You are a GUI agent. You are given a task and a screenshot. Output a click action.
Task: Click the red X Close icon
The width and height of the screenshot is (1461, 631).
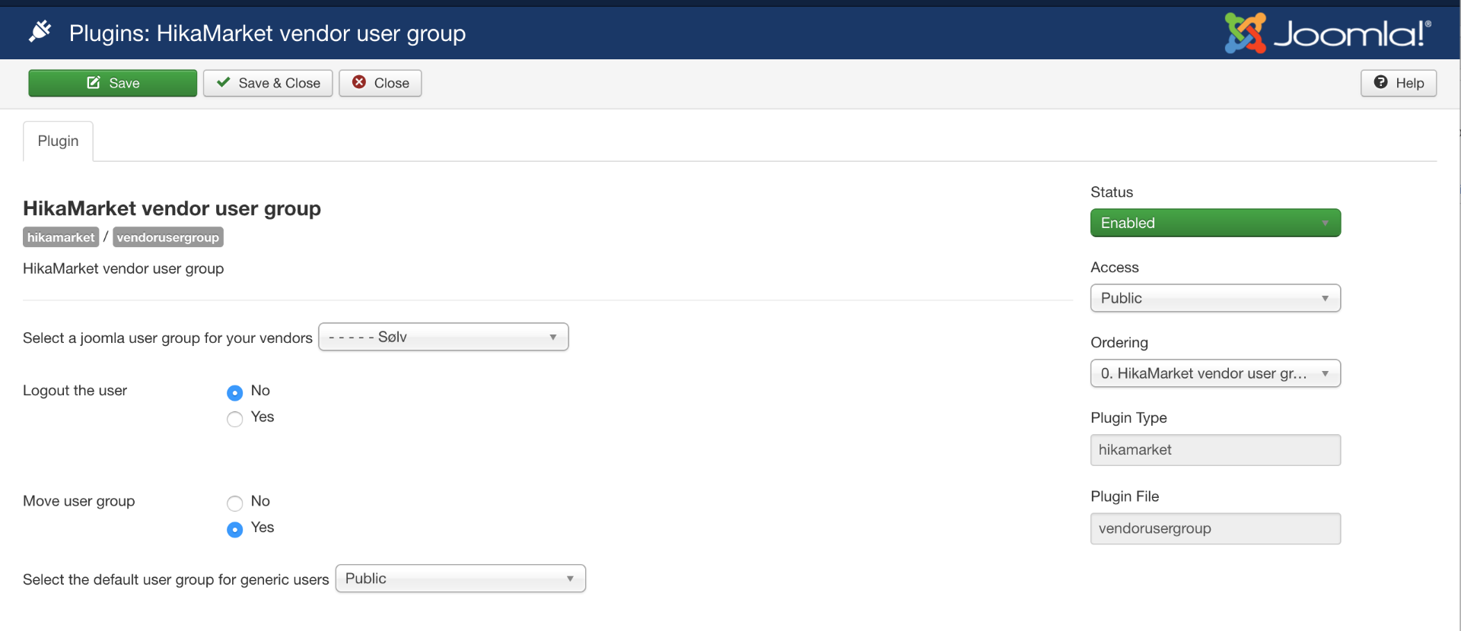tap(359, 82)
